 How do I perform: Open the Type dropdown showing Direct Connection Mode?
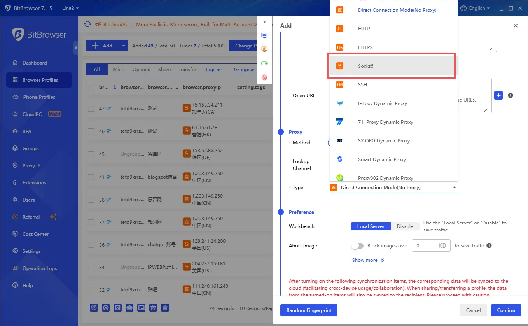pos(393,188)
